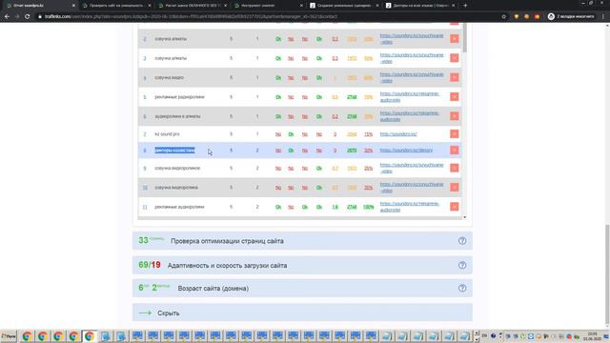
Task: Open the URL link in "озвучка видео" row
Action: (412, 77)
